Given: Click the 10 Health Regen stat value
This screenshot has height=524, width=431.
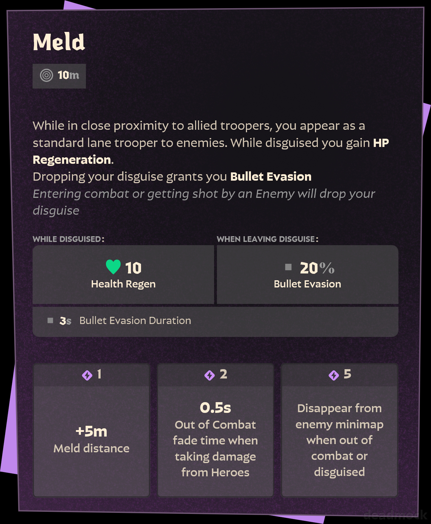Looking at the screenshot, I should 133,268.
